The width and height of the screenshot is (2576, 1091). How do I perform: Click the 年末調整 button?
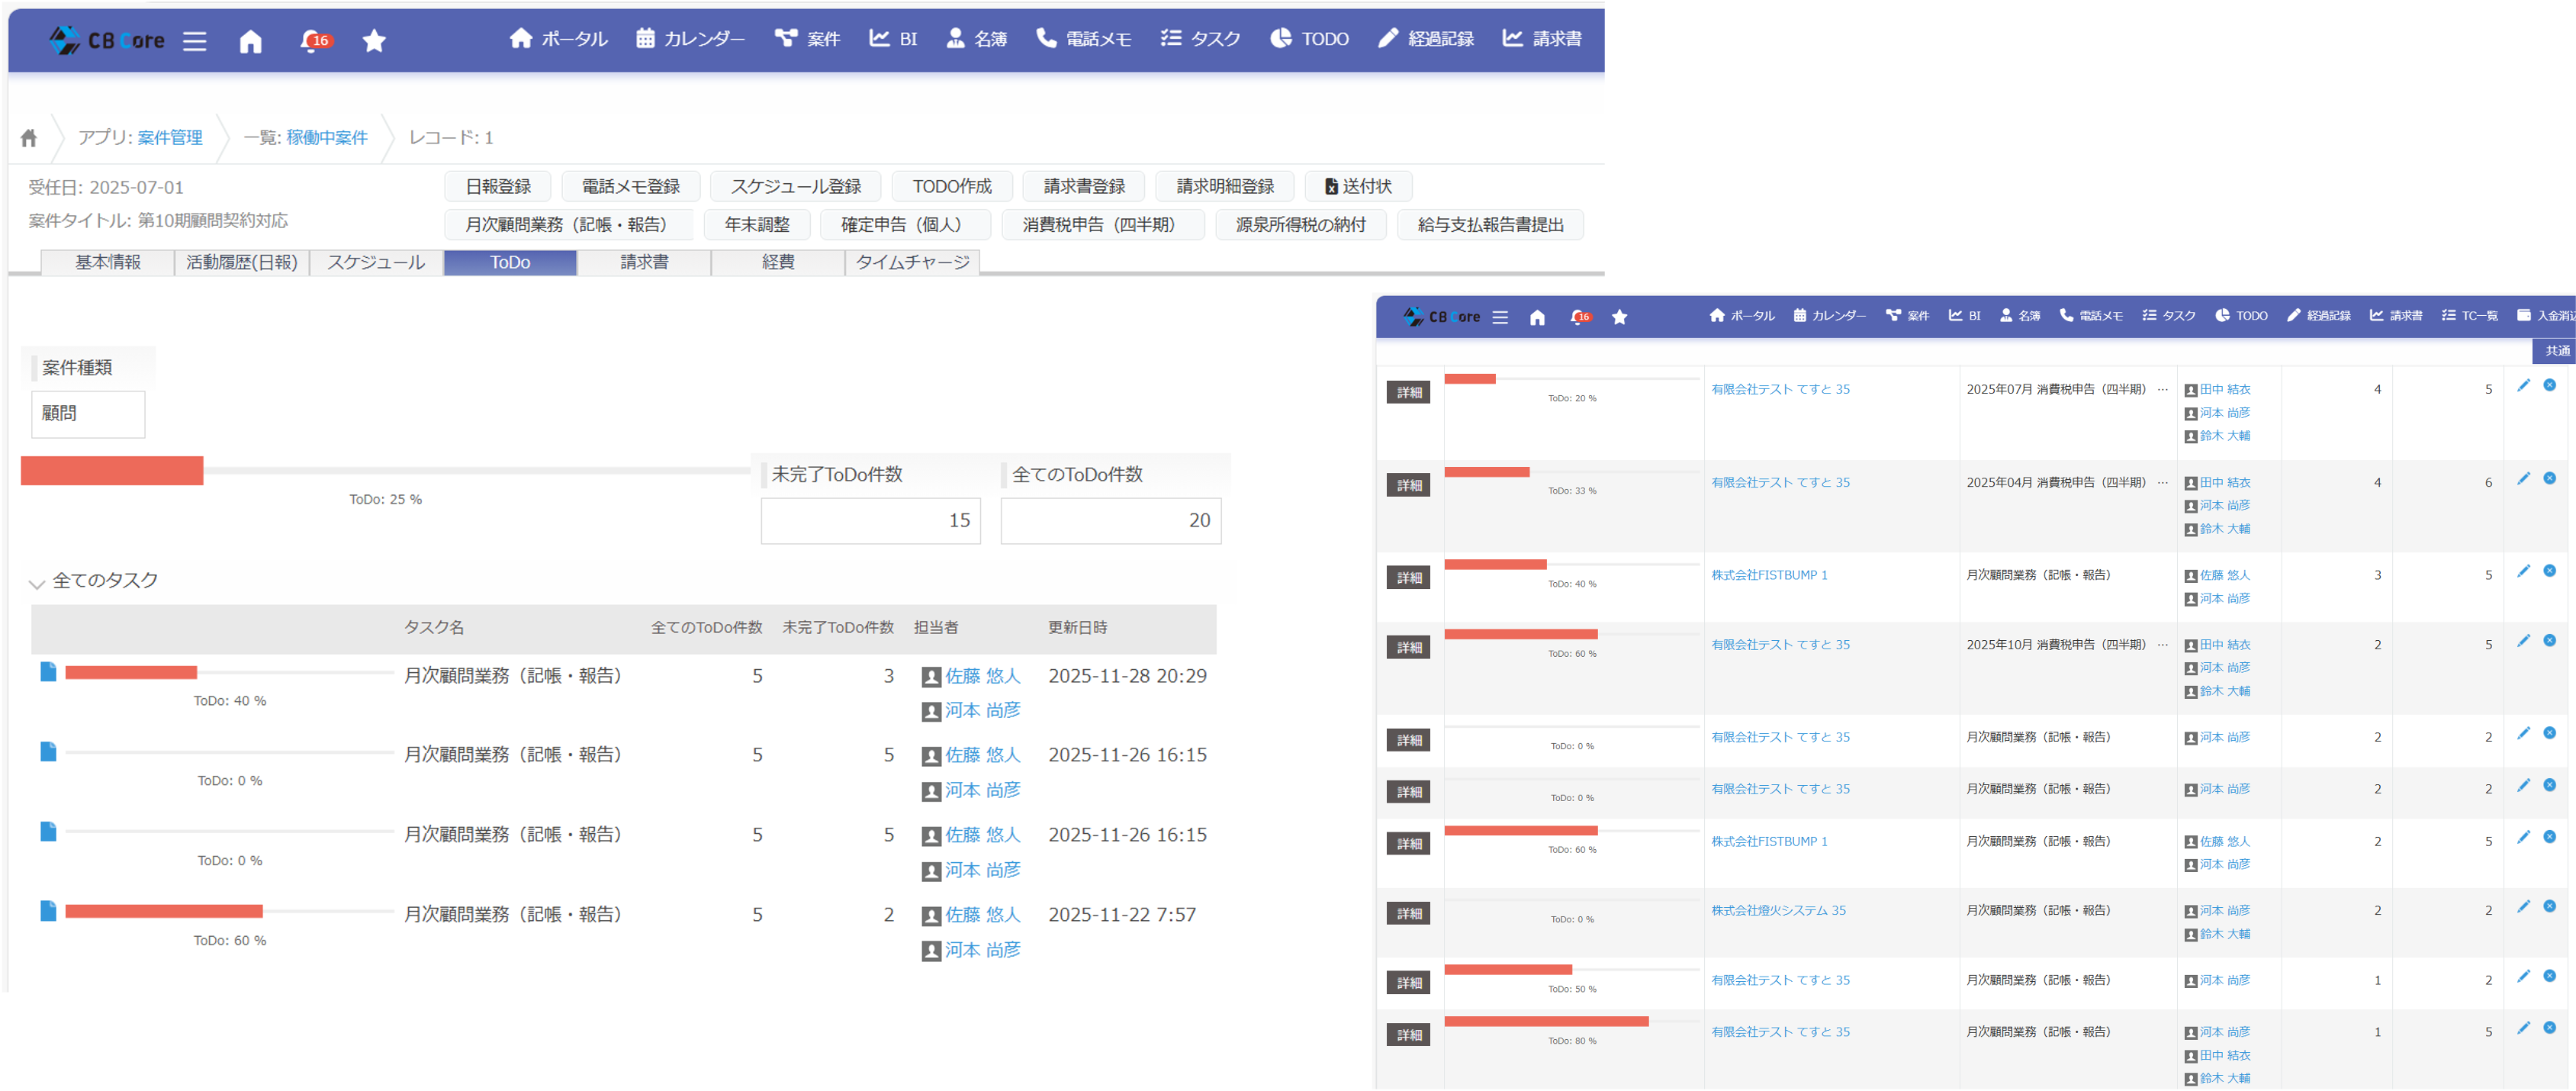click(x=757, y=225)
